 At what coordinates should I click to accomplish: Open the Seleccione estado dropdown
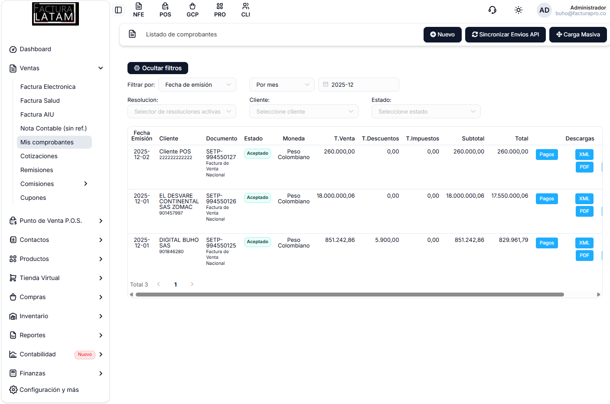click(426, 111)
